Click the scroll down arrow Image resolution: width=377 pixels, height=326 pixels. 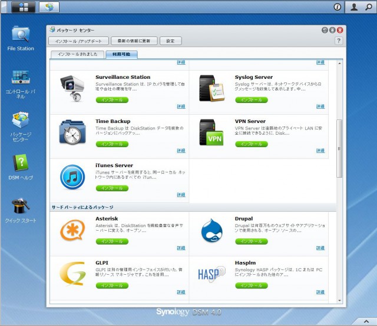click(339, 301)
